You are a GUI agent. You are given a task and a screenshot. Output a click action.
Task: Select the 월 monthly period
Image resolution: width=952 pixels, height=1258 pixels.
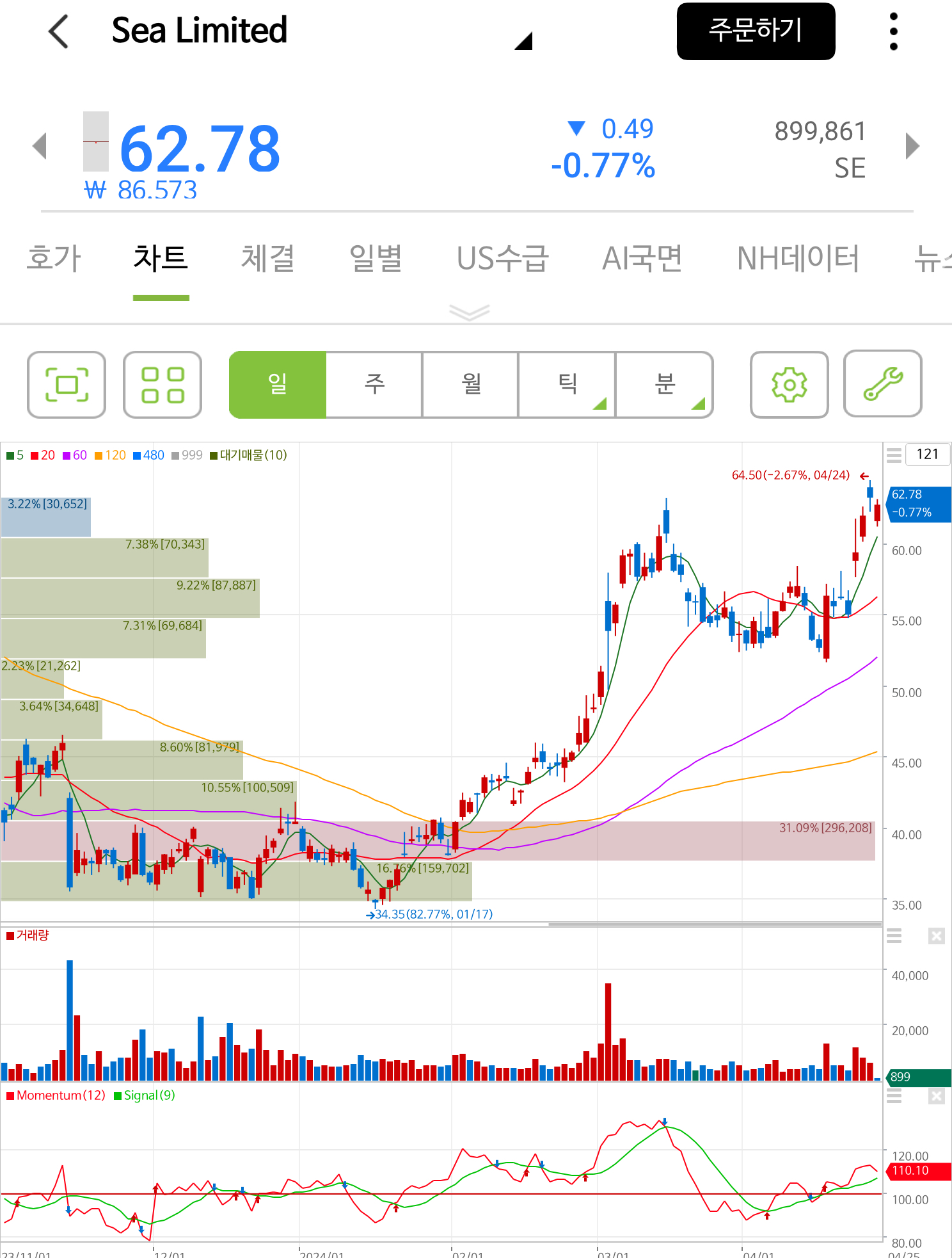pyautogui.click(x=471, y=385)
